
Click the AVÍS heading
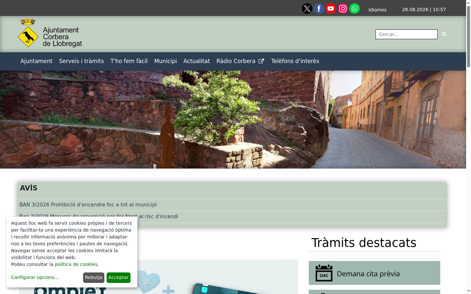pyautogui.click(x=29, y=188)
